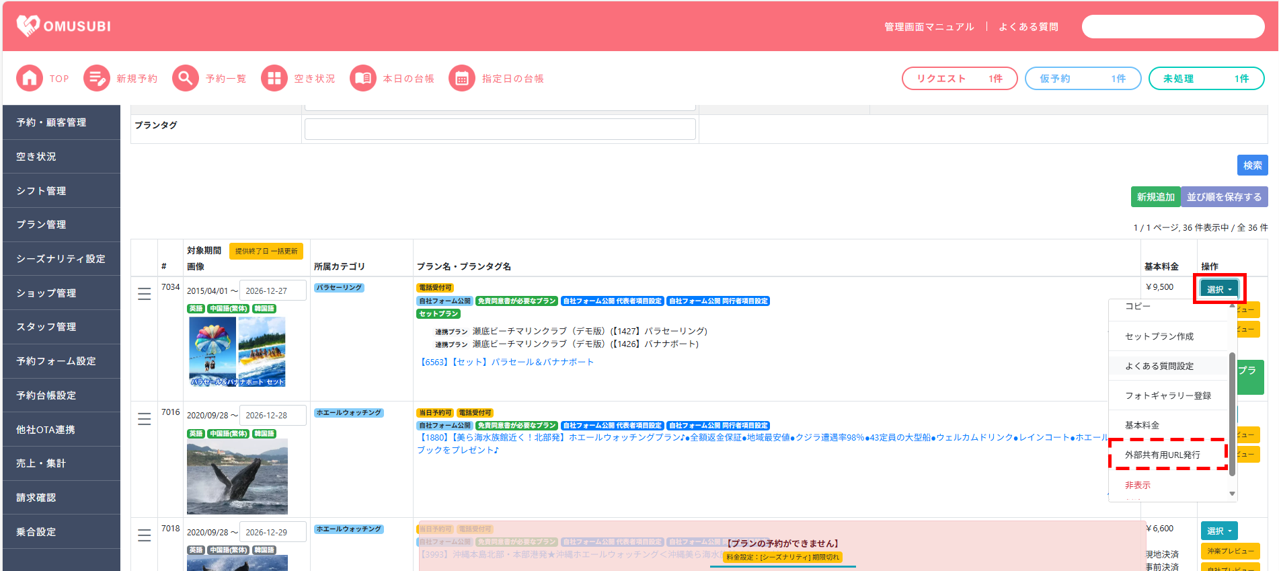Open 予約一覧 magnifier icon
This screenshot has width=1279, height=571.
[185, 79]
